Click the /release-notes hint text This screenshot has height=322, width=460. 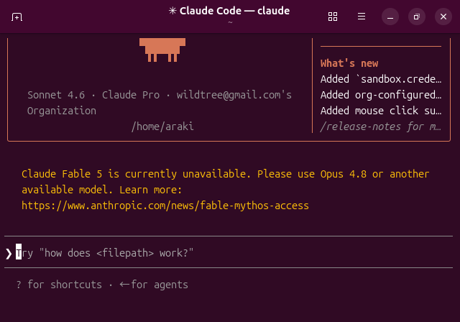click(381, 126)
